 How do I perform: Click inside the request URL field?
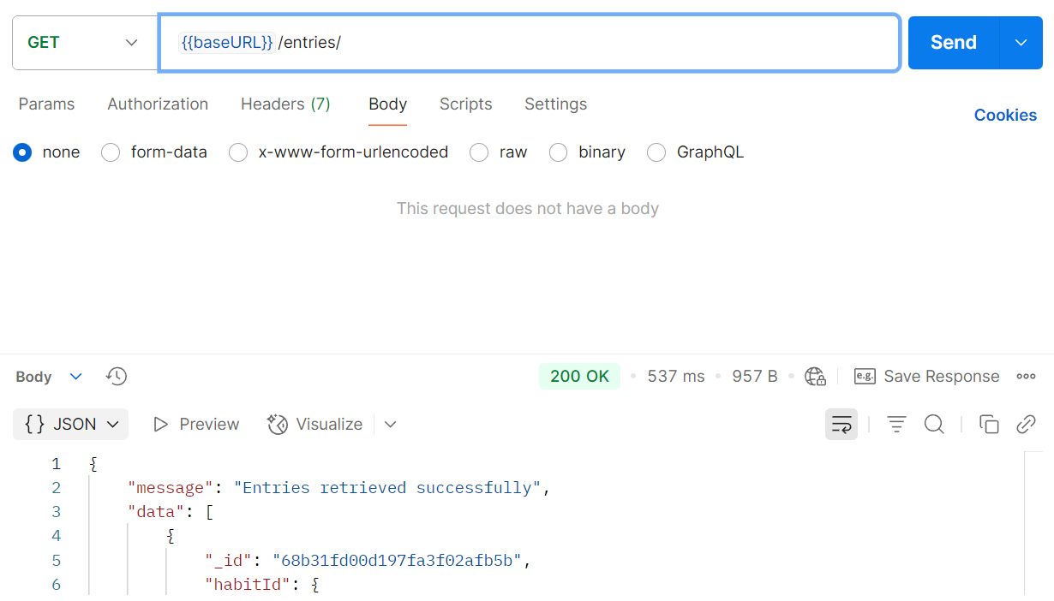coord(530,42)
